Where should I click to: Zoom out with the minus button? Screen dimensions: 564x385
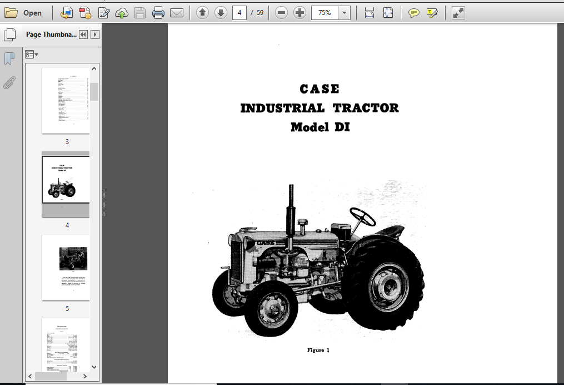coord(281,13)
